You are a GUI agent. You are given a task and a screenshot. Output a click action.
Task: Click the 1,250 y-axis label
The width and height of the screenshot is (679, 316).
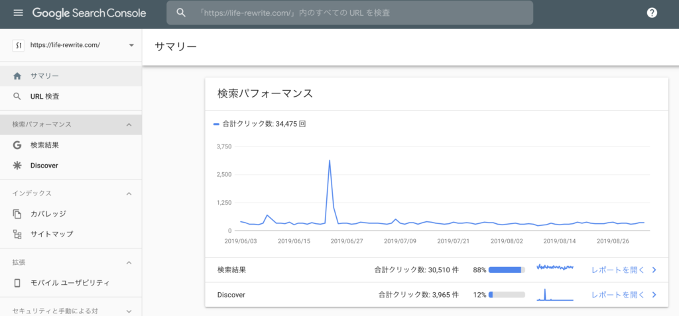pyautogui.click(x=224, y=203)
